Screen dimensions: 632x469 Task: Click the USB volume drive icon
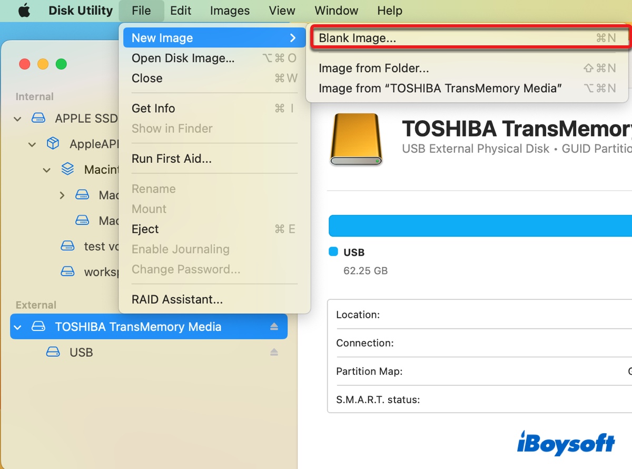[x=53, y=352]
